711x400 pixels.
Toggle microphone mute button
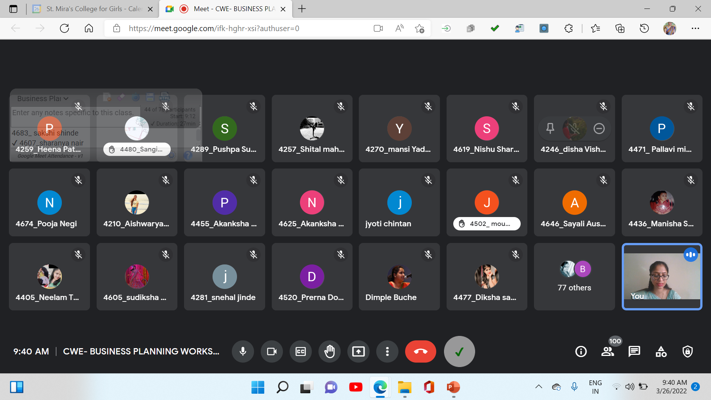[x=243, y=351]
